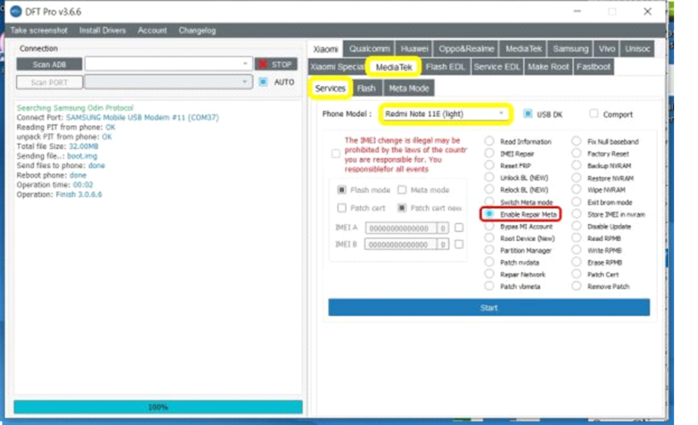Click the boot.img log entry
Viewport: 698px width, 425px height.
tap(82, 156)
